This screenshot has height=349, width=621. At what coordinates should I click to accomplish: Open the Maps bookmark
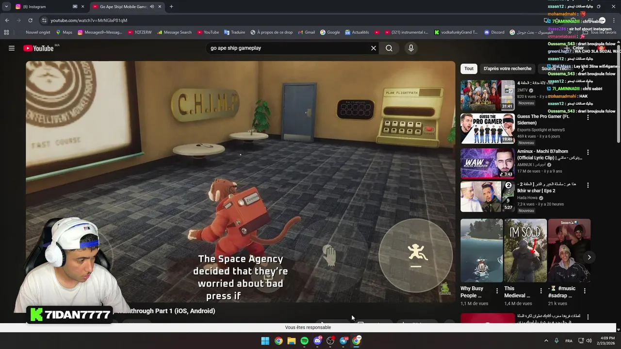(x=64, y=32)
